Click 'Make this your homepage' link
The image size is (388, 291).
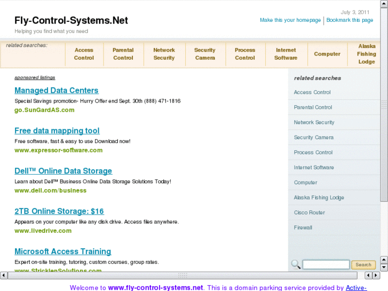coord(290,20)
